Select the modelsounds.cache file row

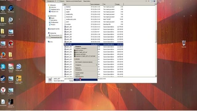click(x=94, y=19)
